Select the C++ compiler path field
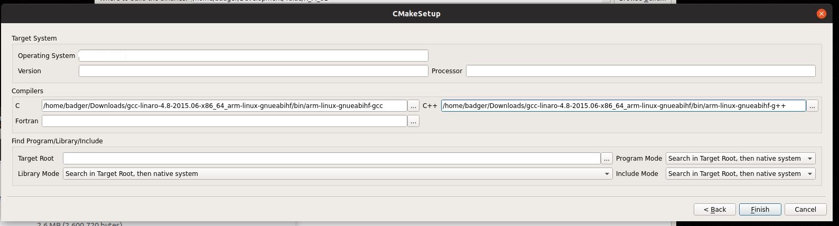Viewport: 839px width, 226px height. (x=623, y=106)
